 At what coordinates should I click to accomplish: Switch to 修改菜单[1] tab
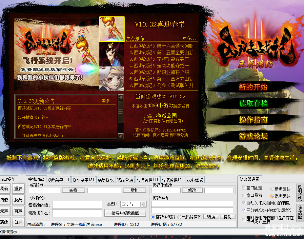[58, 180]
